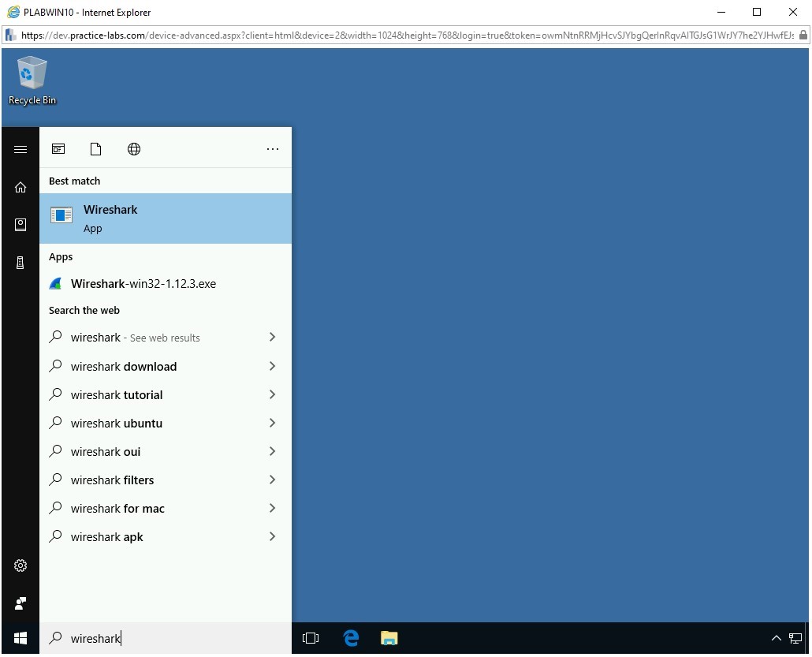Filter search results by Apps icon

[58, 149]
